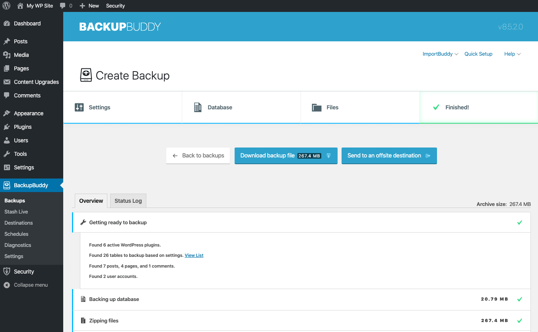Click the Backing up database row icon
Viewport: 538px width, 332px height.
click(x=83, y=299)
